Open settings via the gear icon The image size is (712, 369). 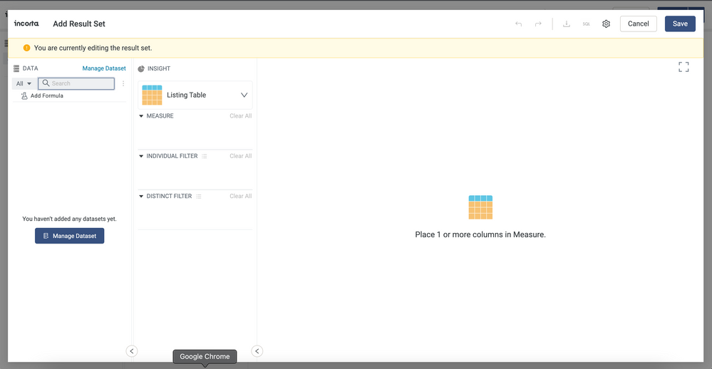(606, 24)
